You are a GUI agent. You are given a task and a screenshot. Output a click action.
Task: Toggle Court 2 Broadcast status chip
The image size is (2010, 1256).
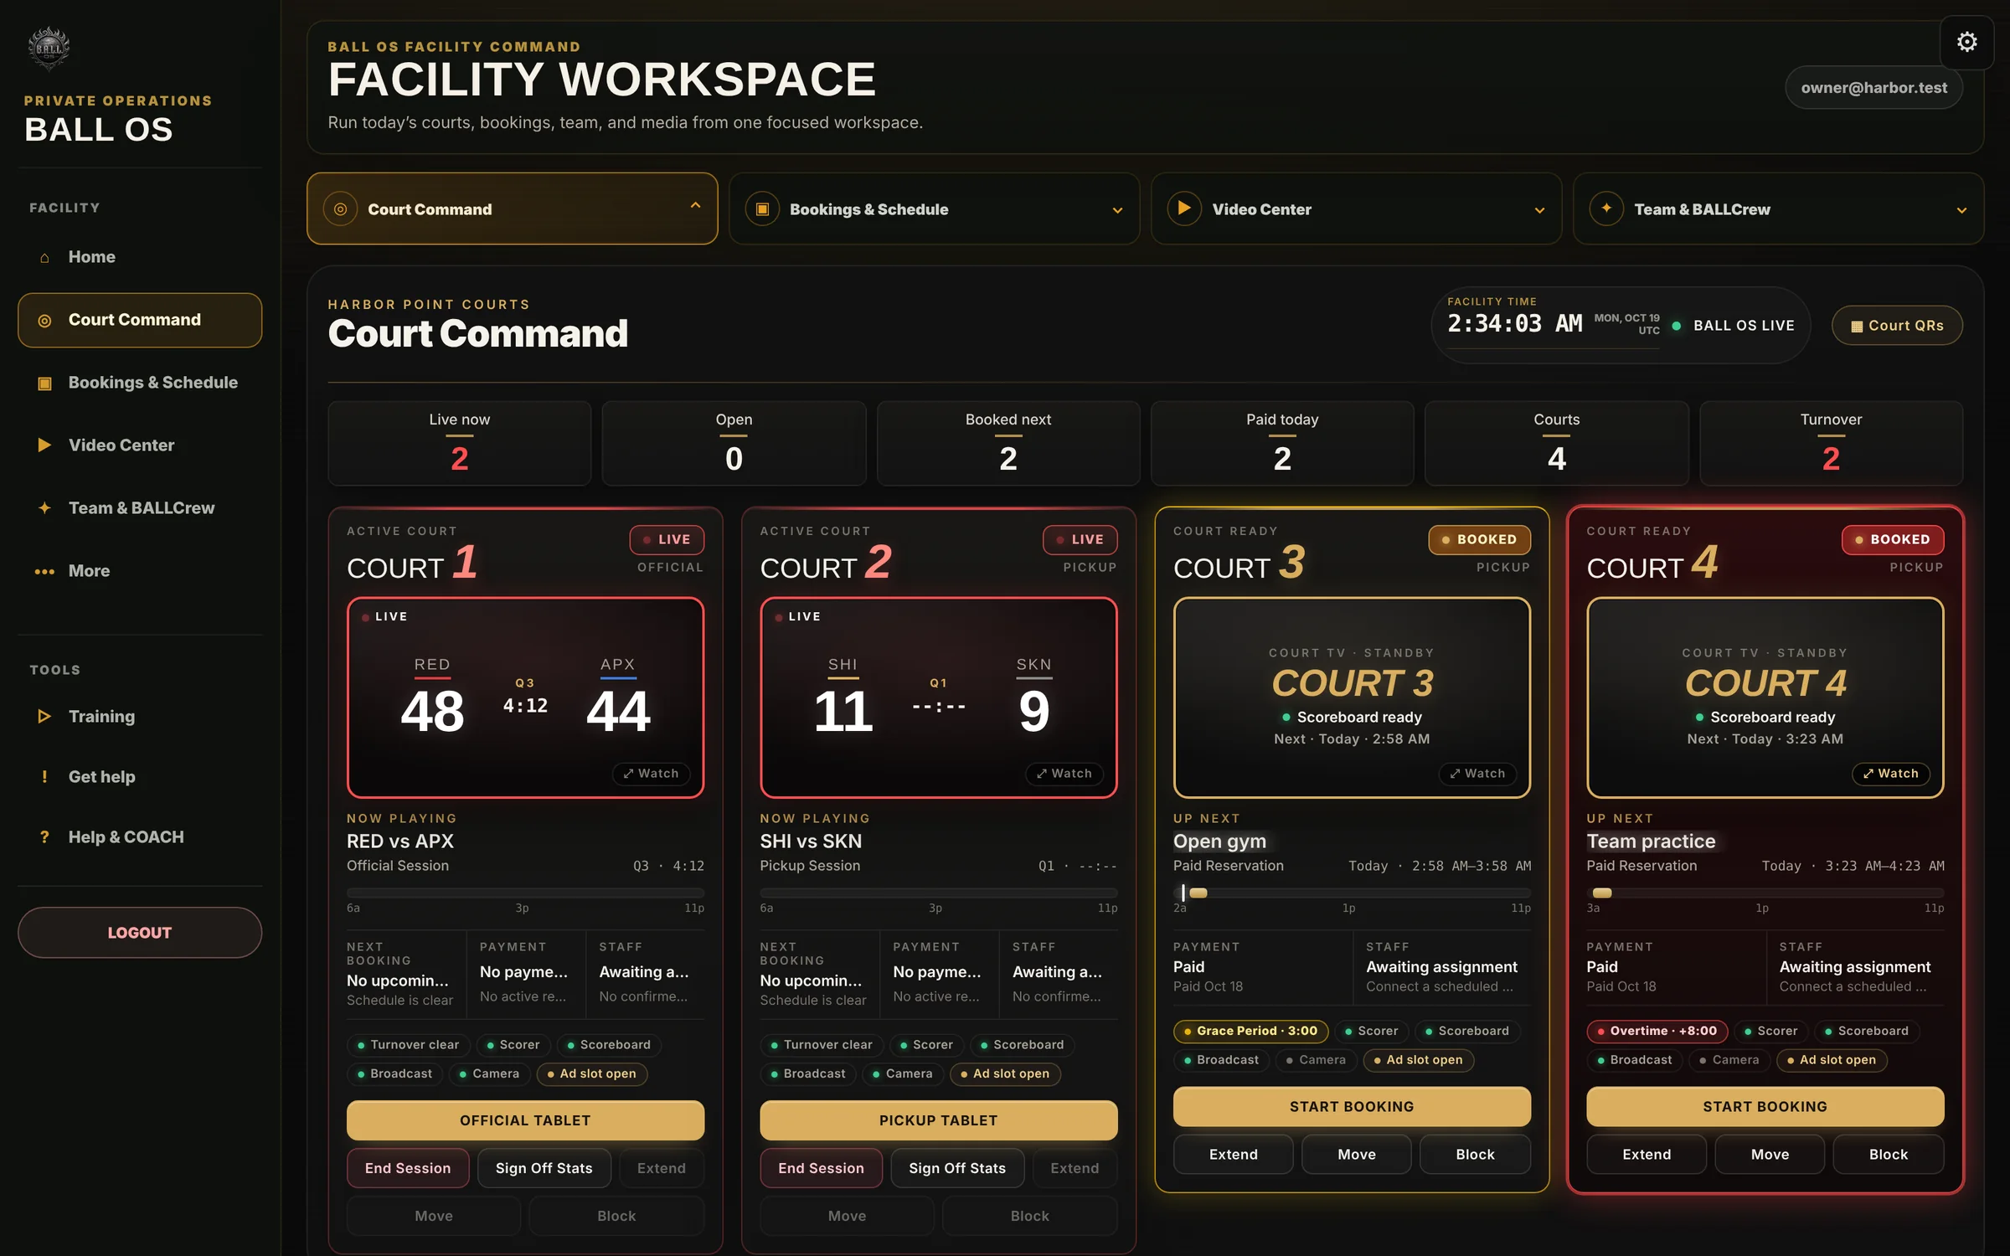click(x=808, y=1074)
